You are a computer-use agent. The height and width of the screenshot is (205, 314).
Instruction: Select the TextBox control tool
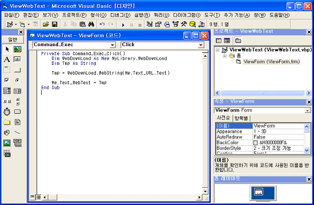(18, 59)
